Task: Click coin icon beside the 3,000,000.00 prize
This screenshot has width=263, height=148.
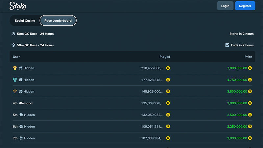Action: (x=250, y=103)
